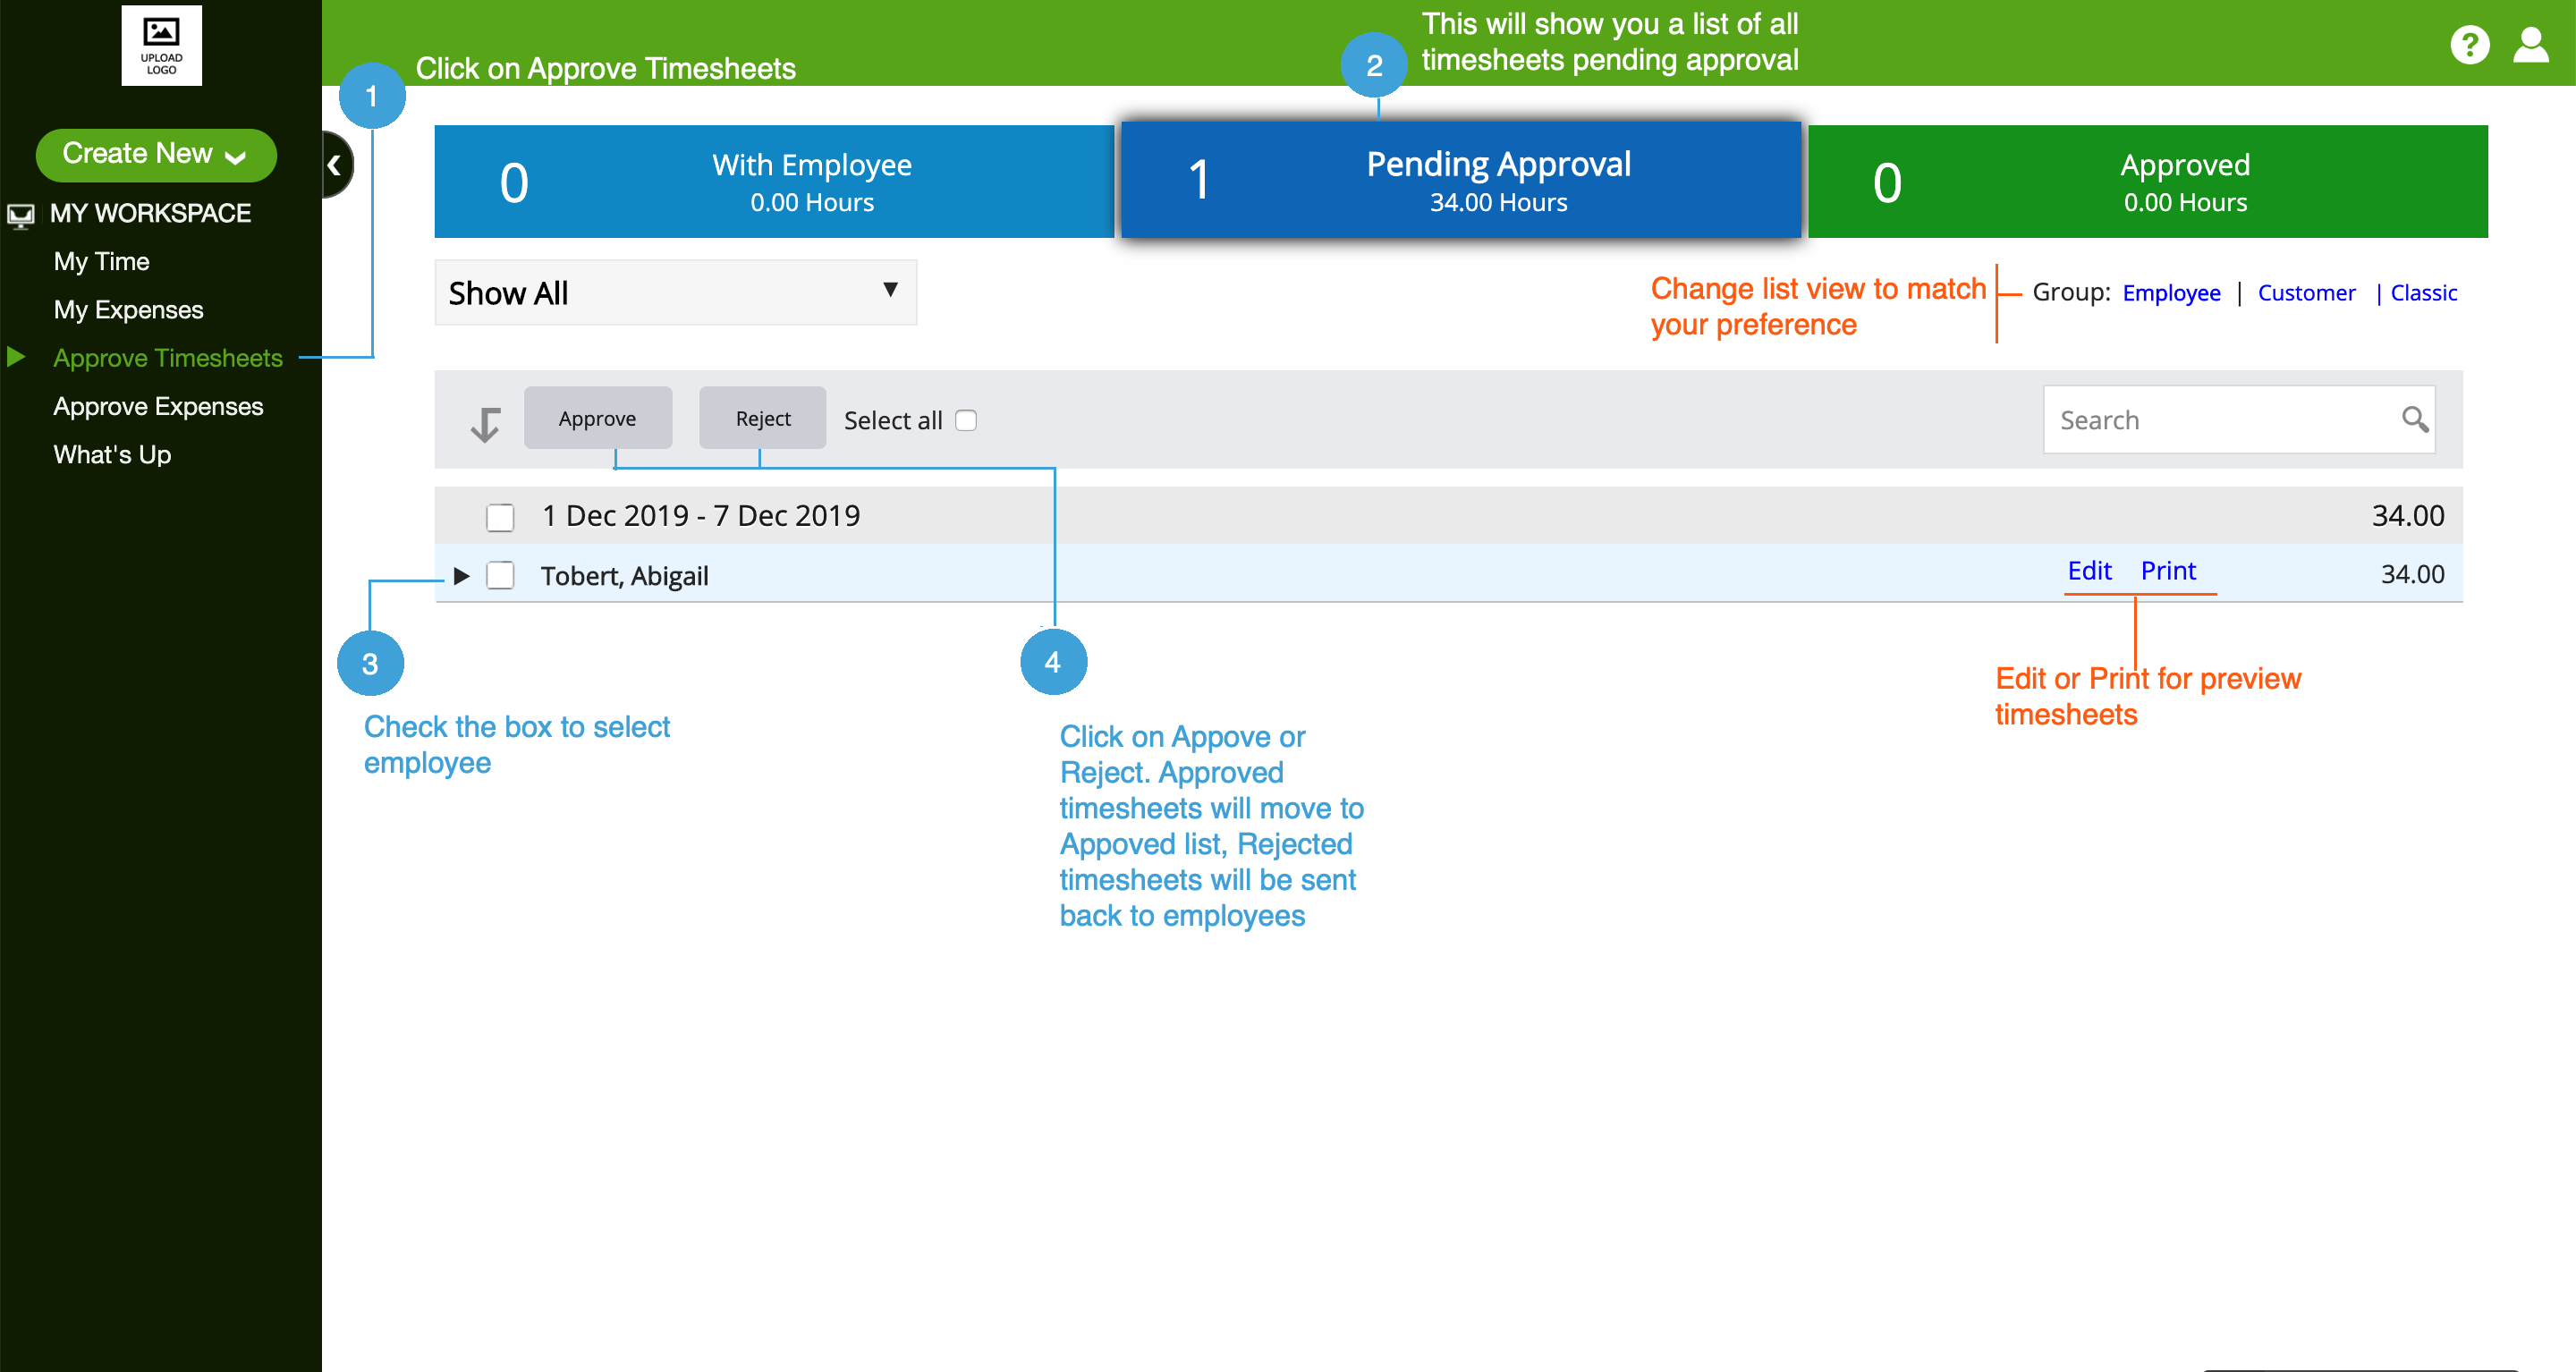The image size is (2576, 1372).
Task: Collapse the sidebar with the chevron arrow
Action: (x=335, y=165)
